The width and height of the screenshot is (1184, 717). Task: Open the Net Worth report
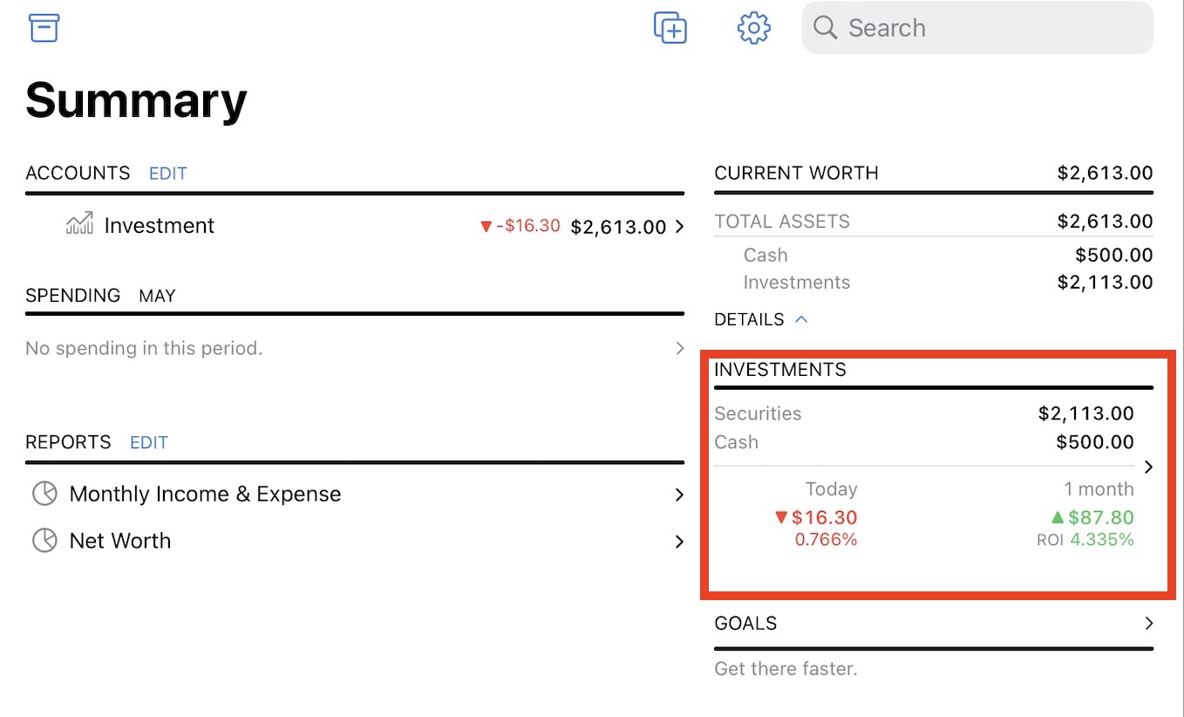(x=120, y=541)
